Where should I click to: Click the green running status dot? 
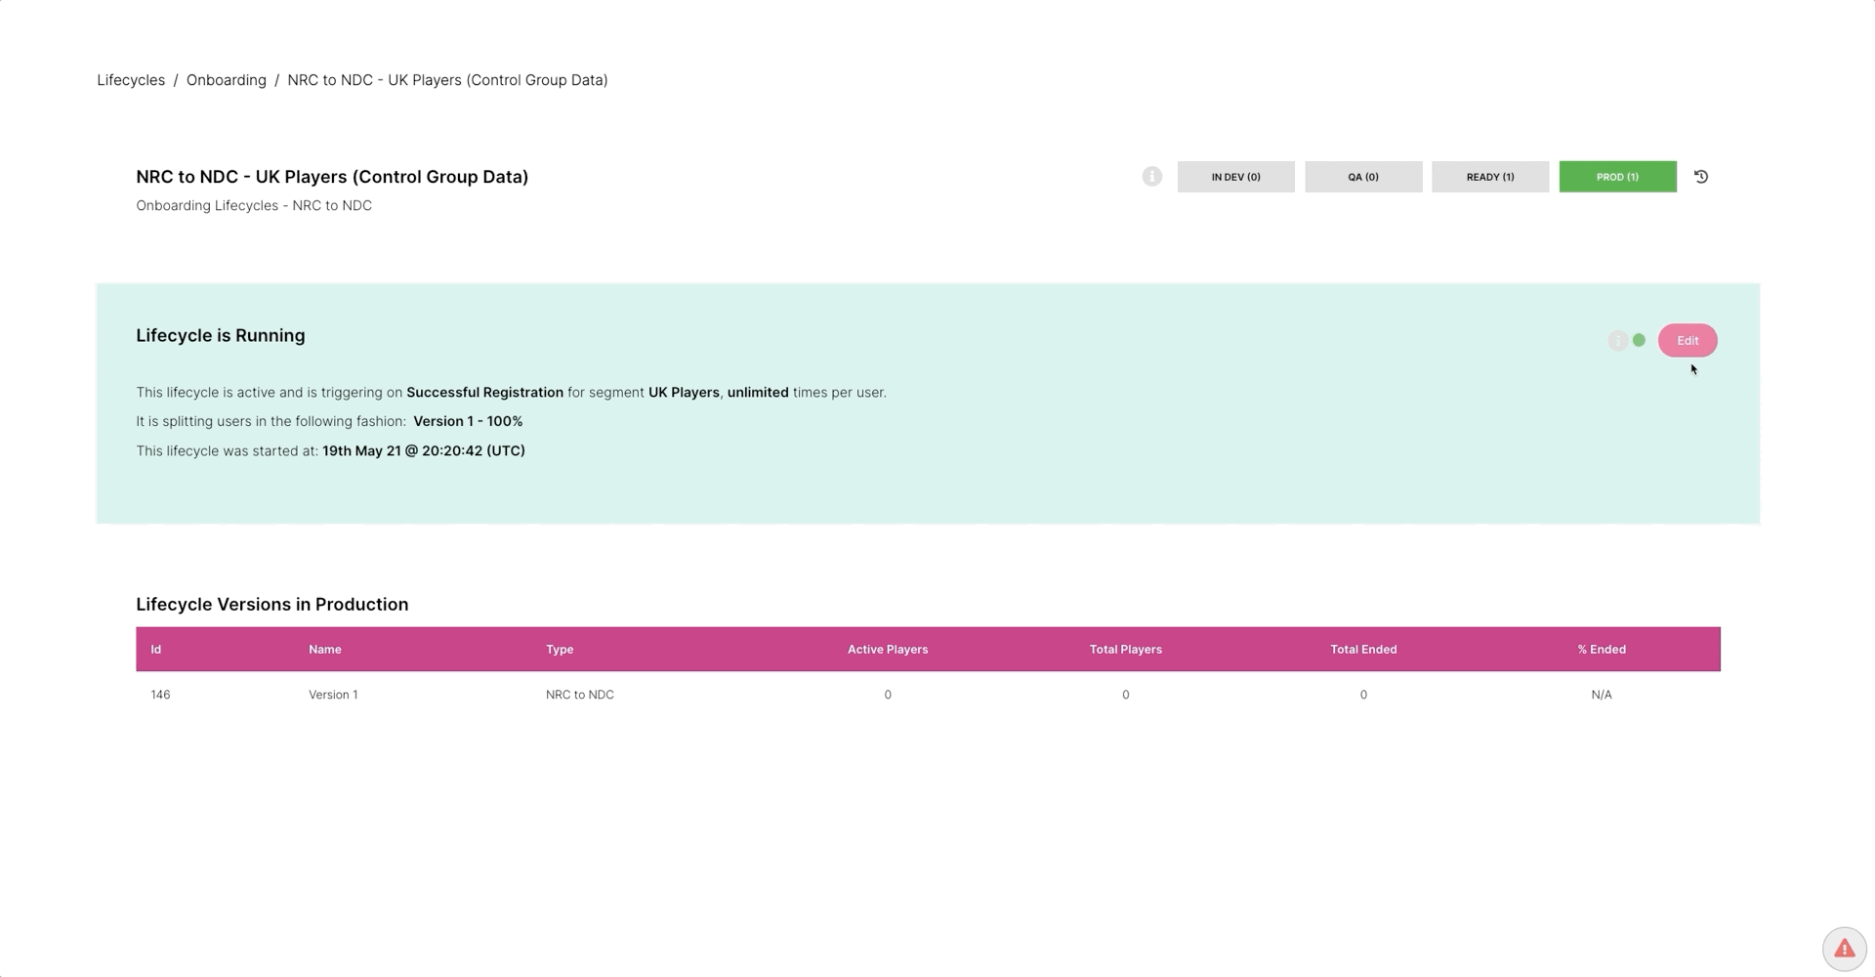1639,341
